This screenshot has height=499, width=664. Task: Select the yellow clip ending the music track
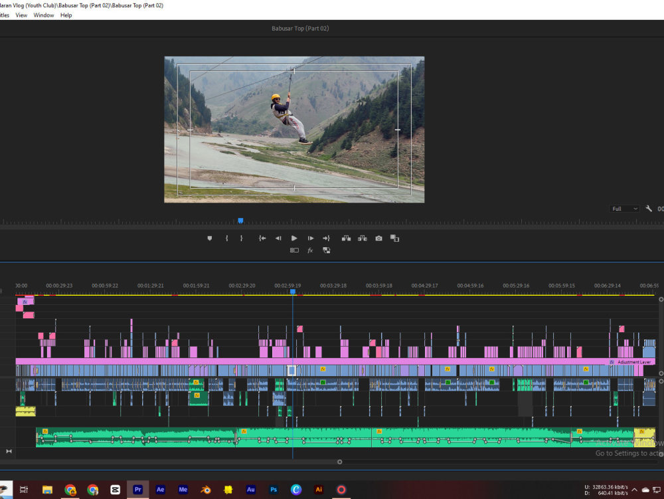point(644,437)
